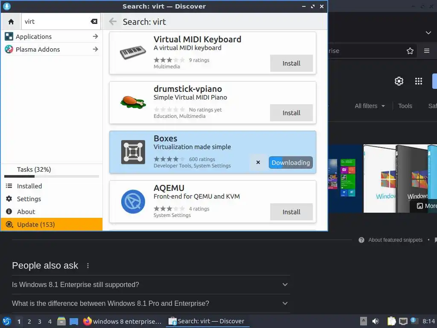Open the People also ask options menu

point(88,266)
